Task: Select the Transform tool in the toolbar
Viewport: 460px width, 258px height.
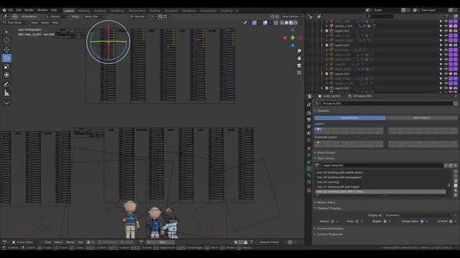Action: 6,75
